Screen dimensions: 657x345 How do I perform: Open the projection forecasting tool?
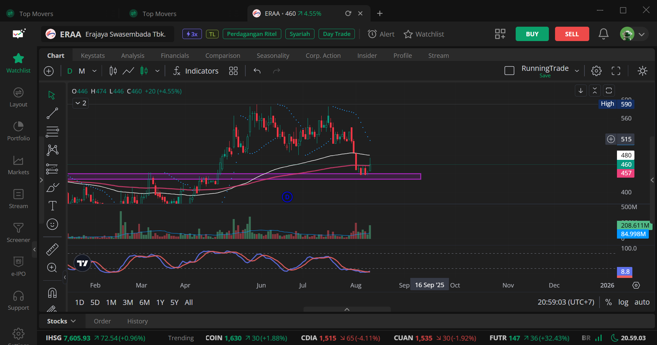click(52, 169)
